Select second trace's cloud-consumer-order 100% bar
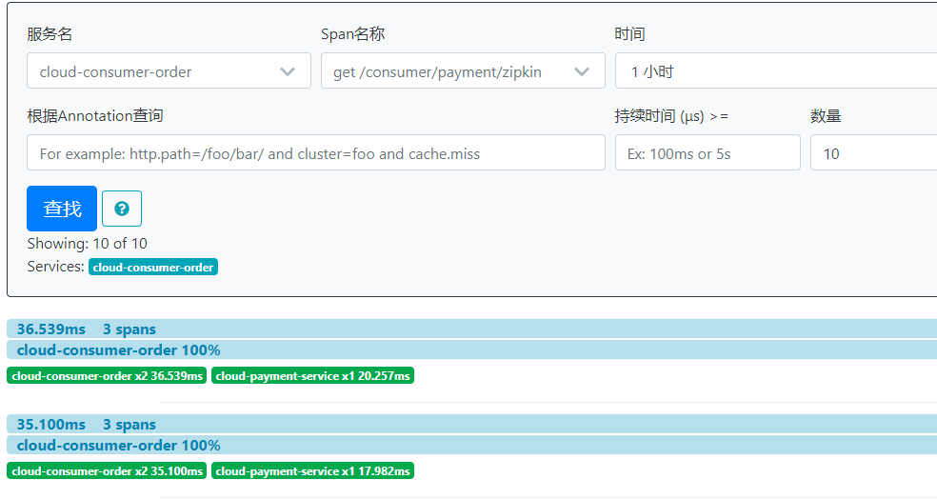The height and width of the screenshot is (499, 937). pos(118,446)
